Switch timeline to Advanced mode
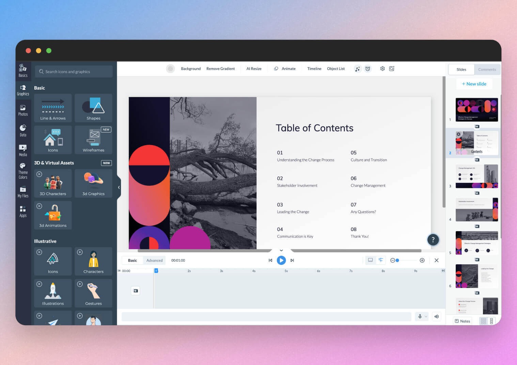Screen dimensions: 517x365 [x=154, y=260]
